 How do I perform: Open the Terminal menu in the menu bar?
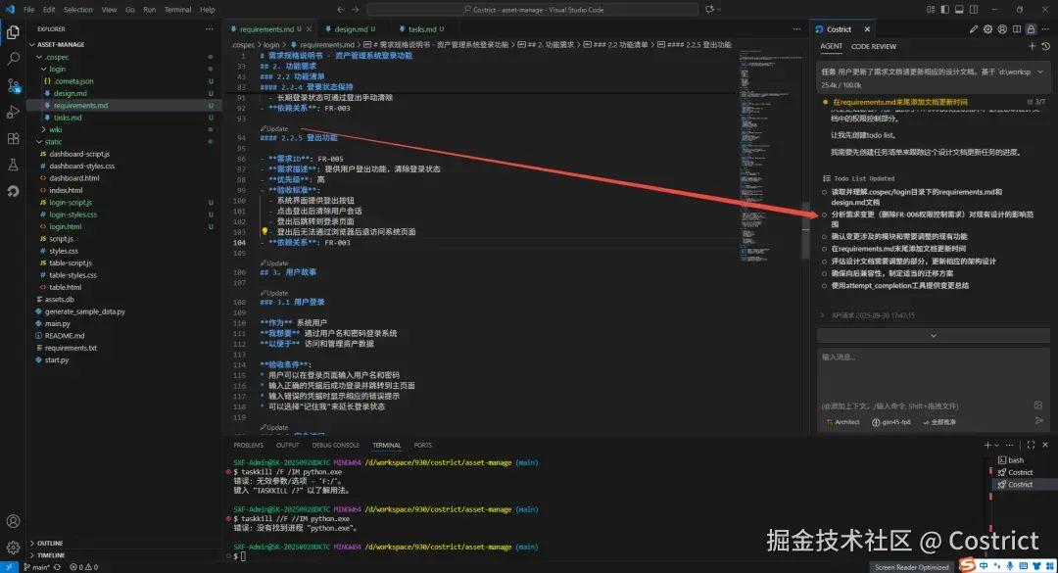pos(176,8)
